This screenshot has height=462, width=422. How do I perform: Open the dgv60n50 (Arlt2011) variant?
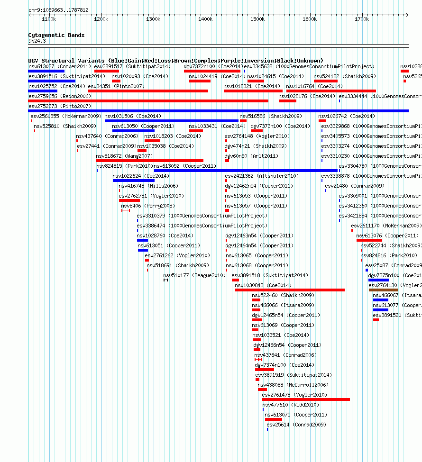[251, 156]
